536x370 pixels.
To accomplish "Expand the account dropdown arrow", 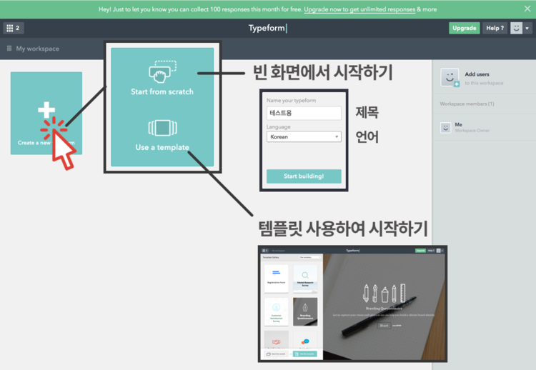I will (x=527, y=28).
